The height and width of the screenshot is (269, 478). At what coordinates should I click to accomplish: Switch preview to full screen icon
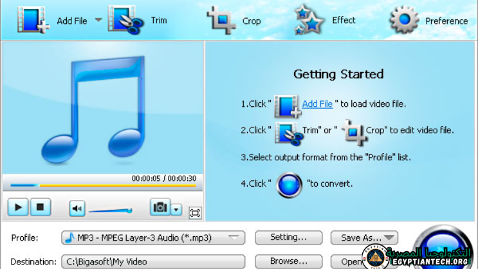point(195,213)
